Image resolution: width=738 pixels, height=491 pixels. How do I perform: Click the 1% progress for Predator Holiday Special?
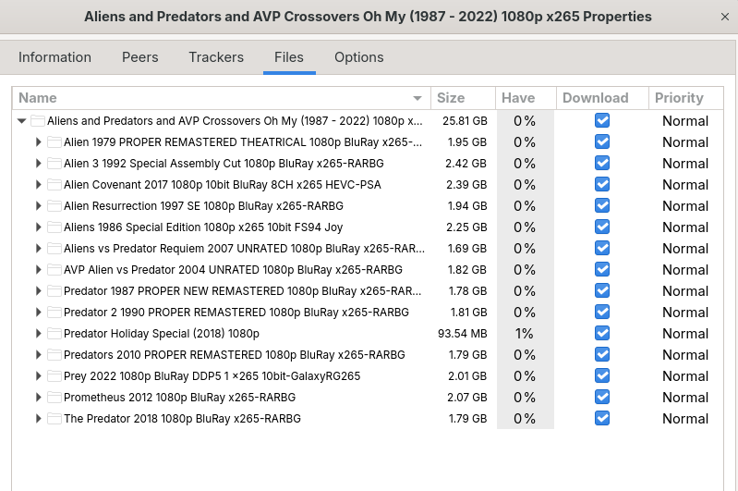point(525,334)
